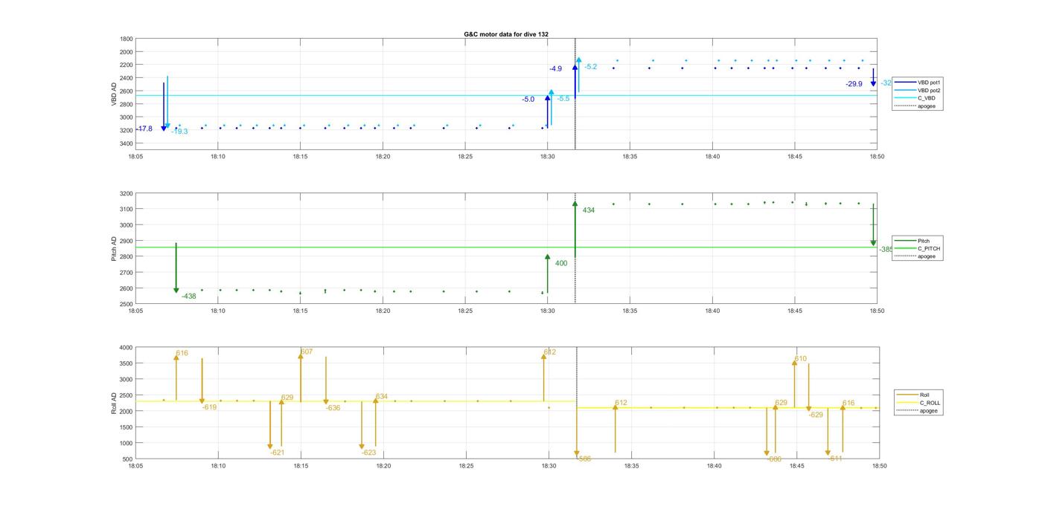
Task: Click the "1800" tick on the VBD axis
Action: point(127,39)
